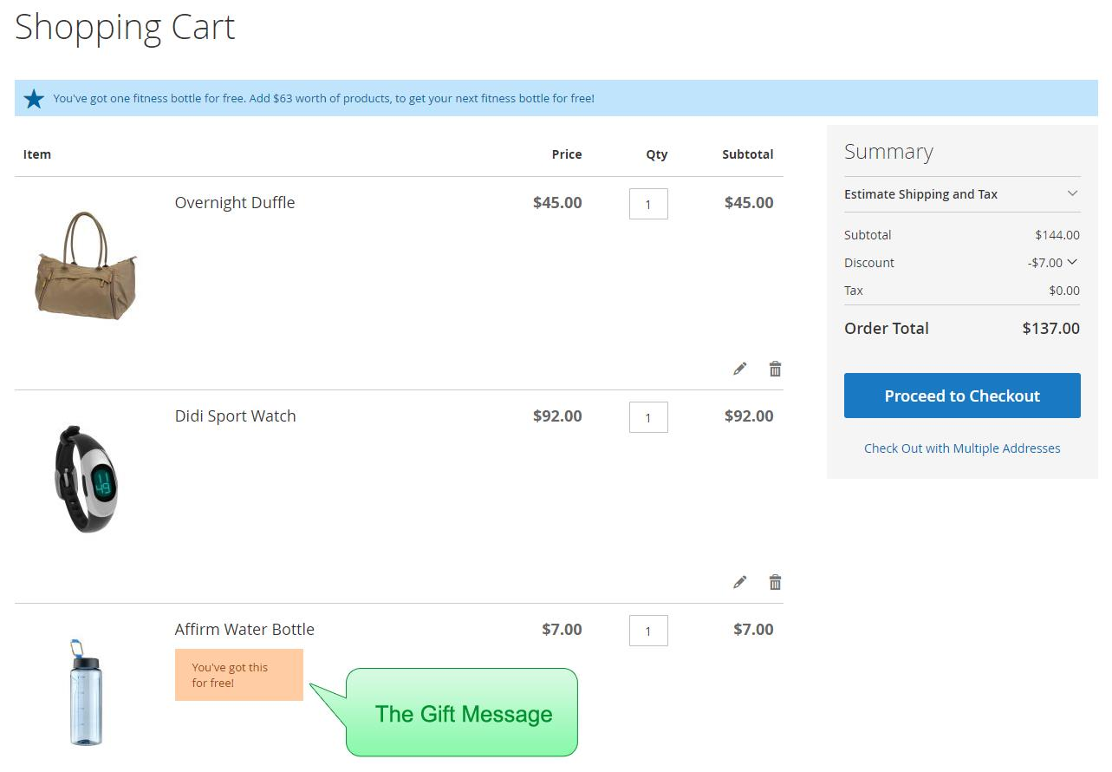Open the Didi Sport Watch product link
Image resolution: width=1112 pixels, height=772 pixels.
[x=236, y=415]
